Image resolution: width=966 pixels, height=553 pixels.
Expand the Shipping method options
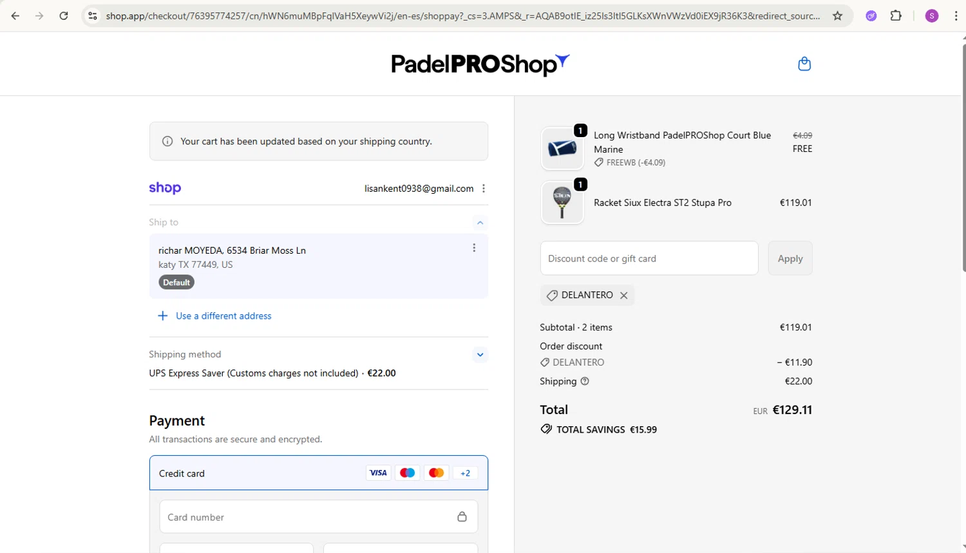coord(480,355)
